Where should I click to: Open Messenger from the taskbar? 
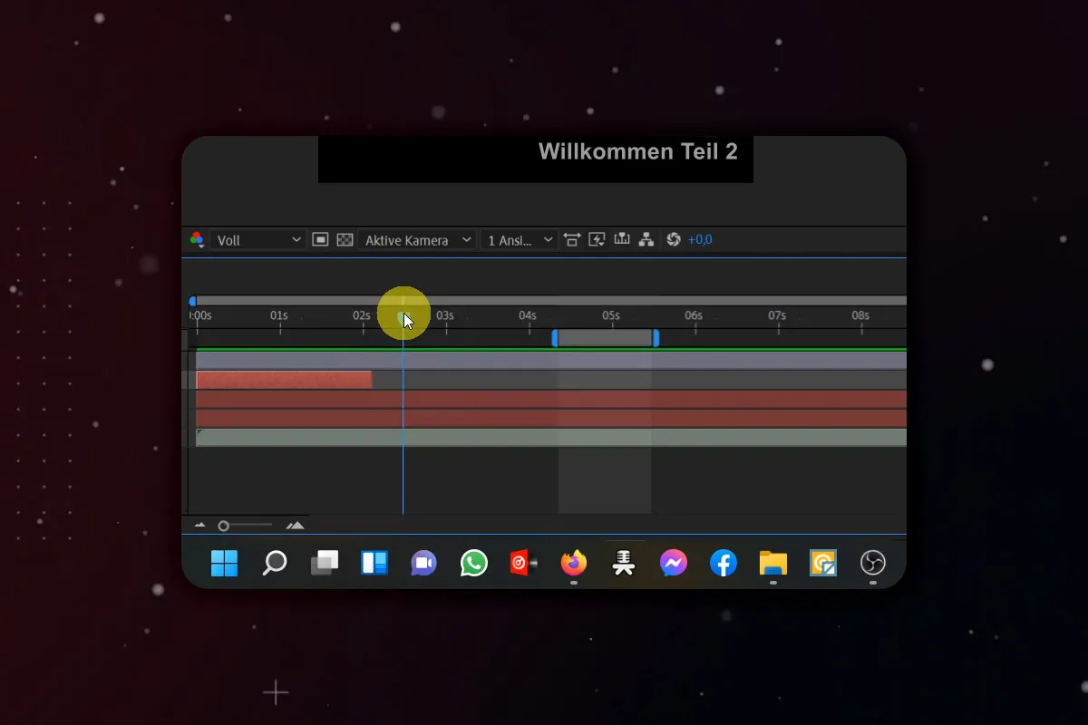click(x=673, y=564)
